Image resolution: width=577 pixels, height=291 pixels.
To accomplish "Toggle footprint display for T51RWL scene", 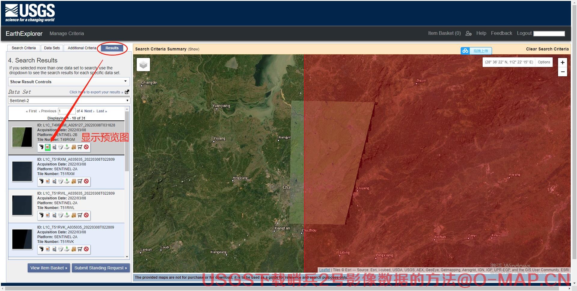I will (41, 215).
